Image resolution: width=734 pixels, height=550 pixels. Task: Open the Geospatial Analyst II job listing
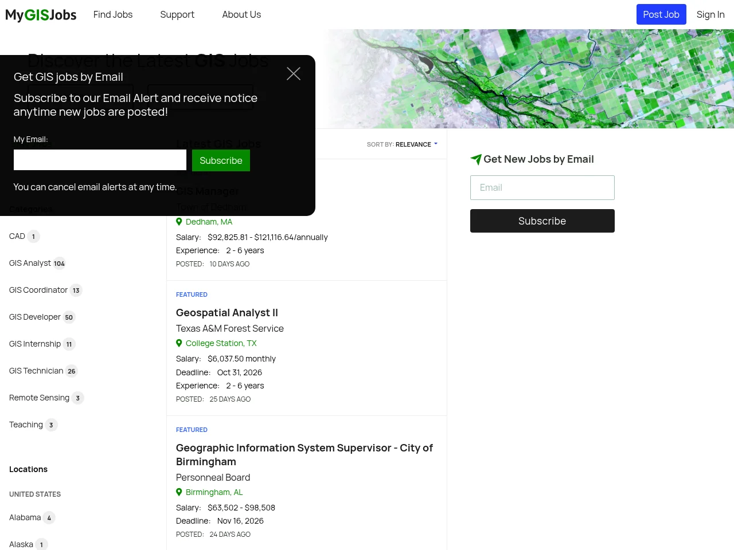(x=227, y=313)
